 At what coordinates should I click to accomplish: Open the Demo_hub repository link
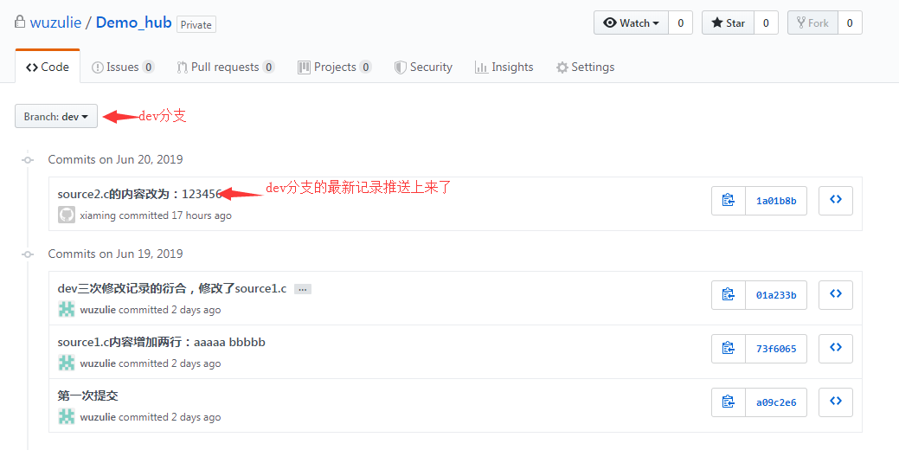133,23
